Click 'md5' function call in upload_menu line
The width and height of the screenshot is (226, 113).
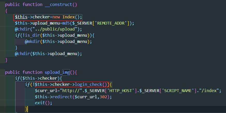click(66, 23)
